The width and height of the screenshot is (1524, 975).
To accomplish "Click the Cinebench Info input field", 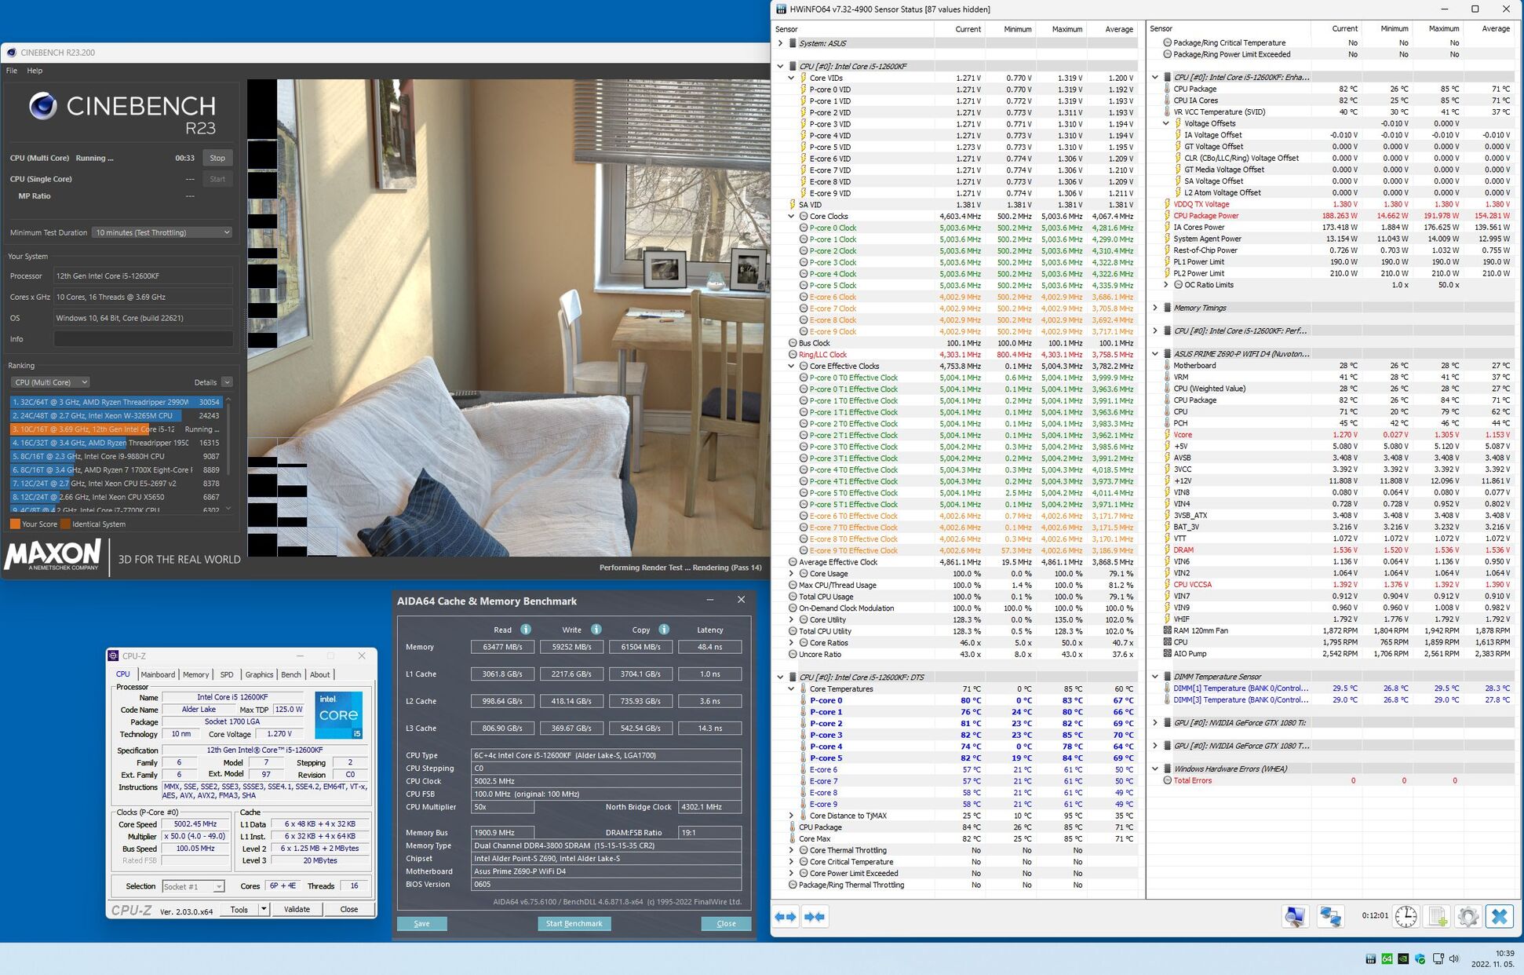I will (143, 339).
